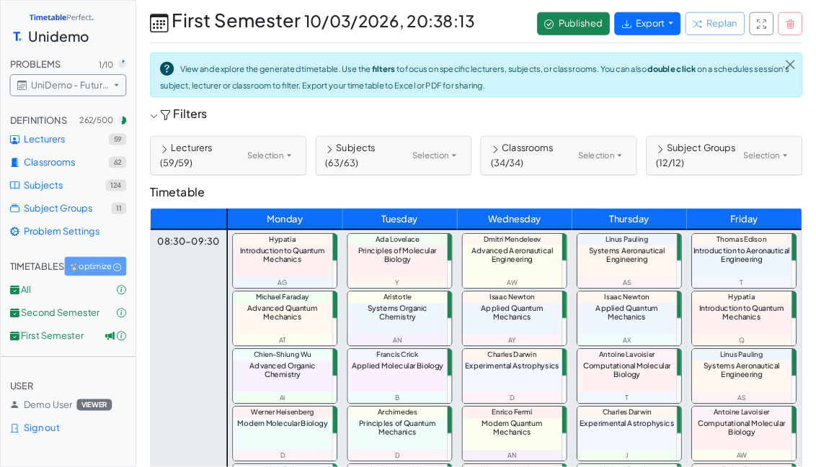Image resolution: width=816 pixels, height=467 pixels.
Task: Click the VIEWER role badge
Action: click(94, 404)
